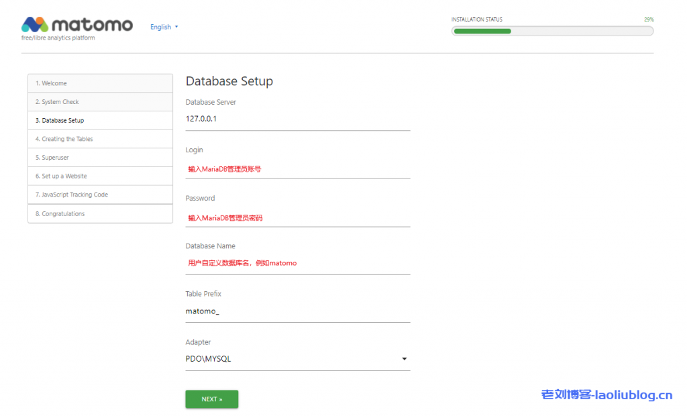Focus the Database Name field
This screenshot has width=687, height=416.
(x=297, y=263)
